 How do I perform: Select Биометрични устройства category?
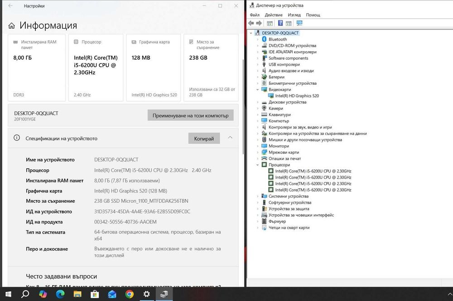pyautogui.click(x=292, y=83)
